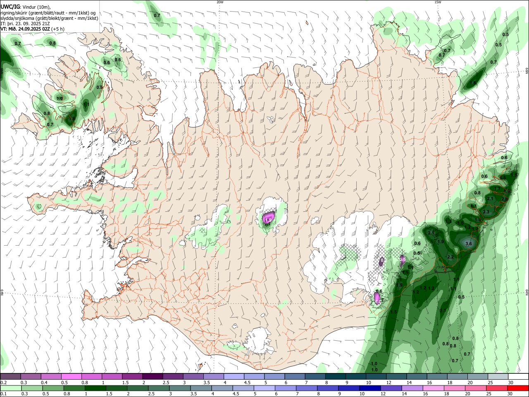The width and height of the screenshot is (529, 397).
Task: Click the bottom scale swatch between 3 and 3.5
Action: tap(180, 388)
